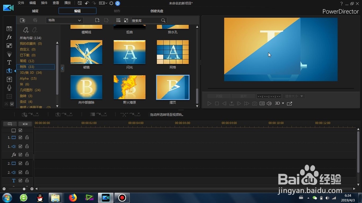
Task: Stop the preview playback
Action: (217, 103)
